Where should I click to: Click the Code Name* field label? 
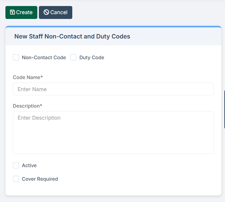point(28,77)
